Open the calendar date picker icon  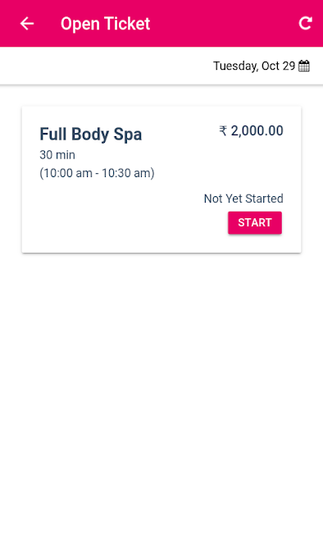pyautogui.click(x=304, y=66)
